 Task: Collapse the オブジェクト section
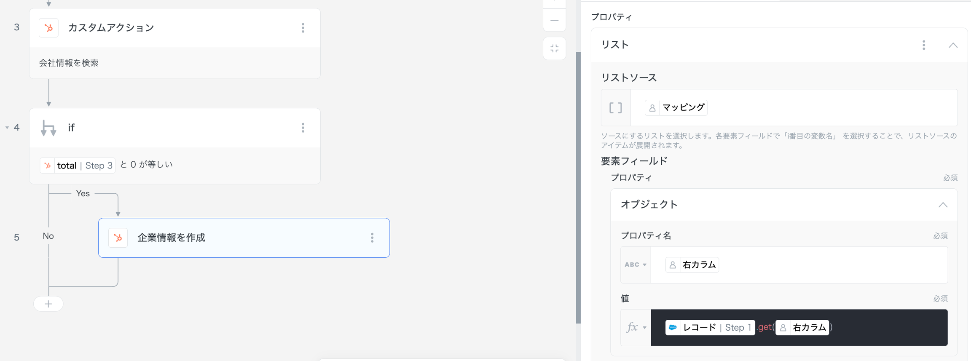click(x=943, y=205)
